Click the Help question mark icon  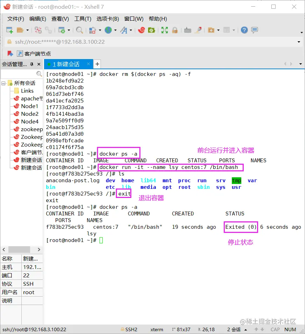244,30
